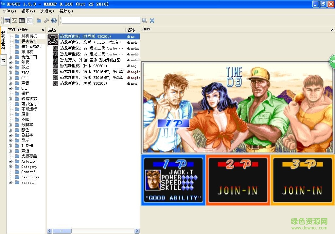Click the game list horizontal scrollbar right arrow
Screen dimensions: 335x234
tap(137, 231)
